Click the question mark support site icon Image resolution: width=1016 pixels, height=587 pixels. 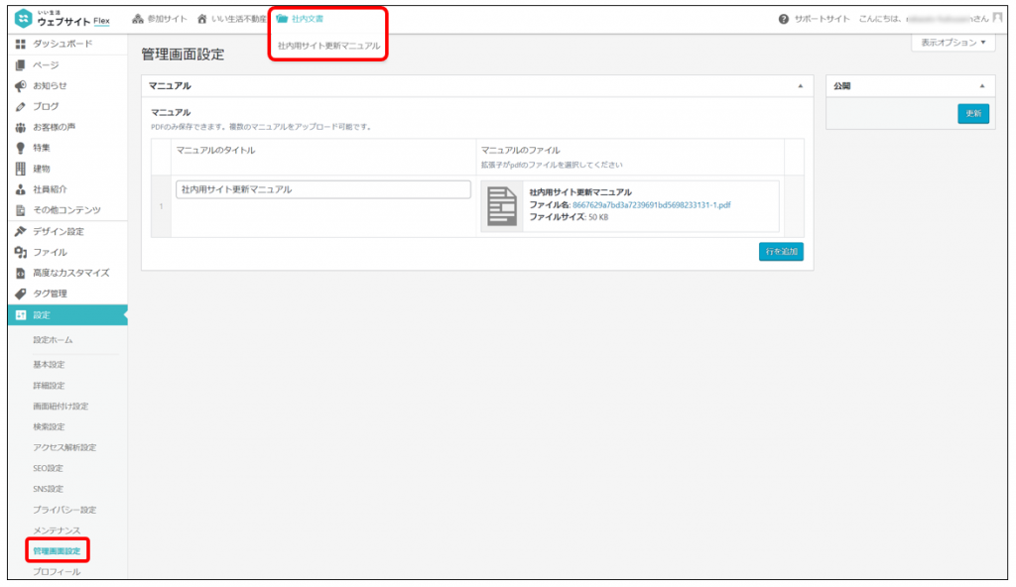coord(784,20)
